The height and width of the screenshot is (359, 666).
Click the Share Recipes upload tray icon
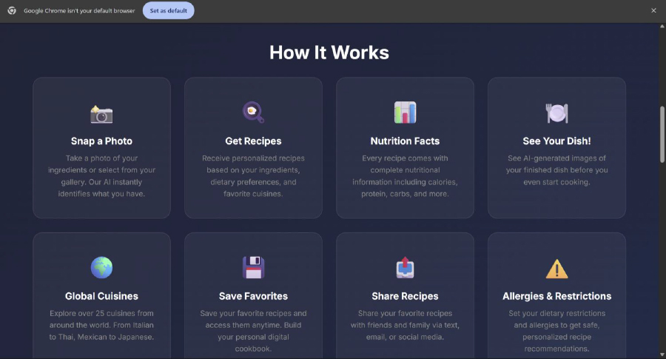(x=405, y=267)
